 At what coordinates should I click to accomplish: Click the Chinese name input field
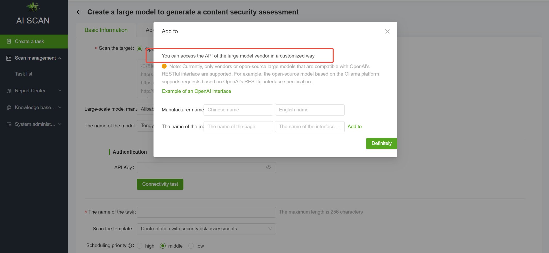pos(238,110)
